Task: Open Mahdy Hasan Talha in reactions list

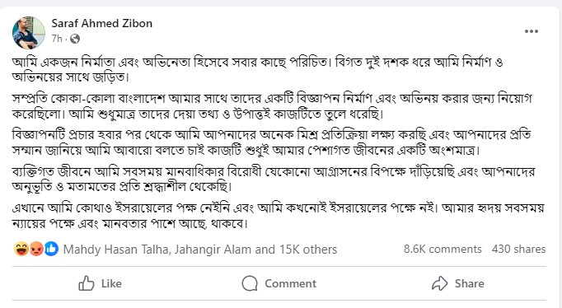Action: pyautogui.click(x=116, y=250)
